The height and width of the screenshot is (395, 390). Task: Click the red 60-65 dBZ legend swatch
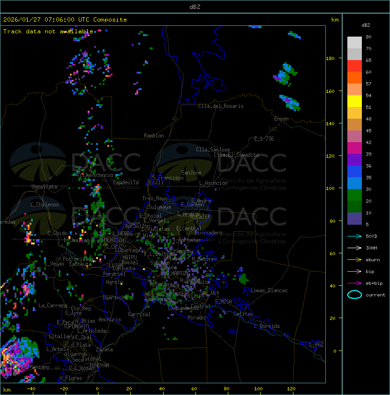click(354, 66)
